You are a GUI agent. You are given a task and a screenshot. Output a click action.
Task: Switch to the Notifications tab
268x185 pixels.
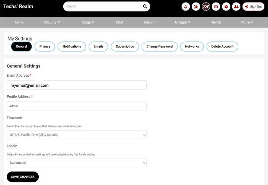pos(72,47)
